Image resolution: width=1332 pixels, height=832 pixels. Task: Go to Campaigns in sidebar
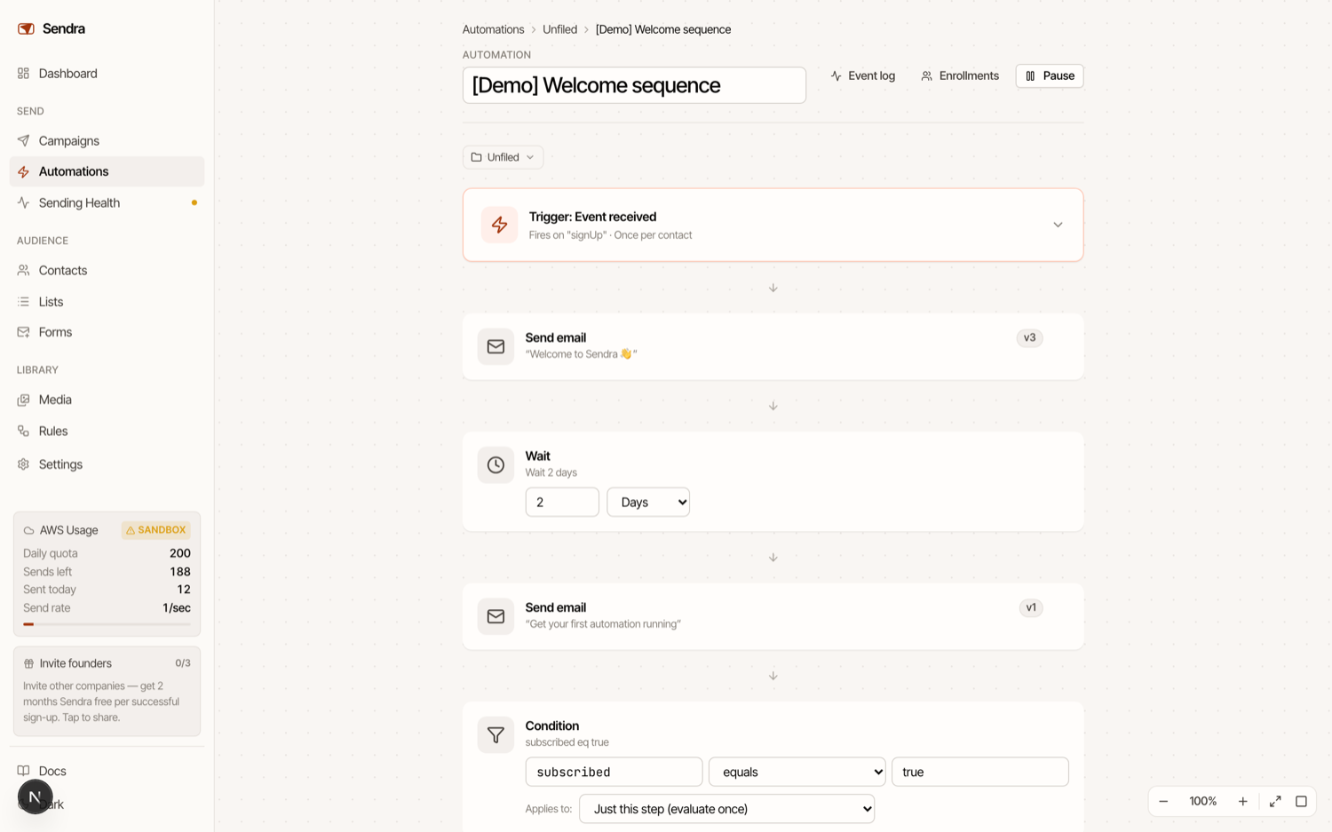(x=107, y=141)
